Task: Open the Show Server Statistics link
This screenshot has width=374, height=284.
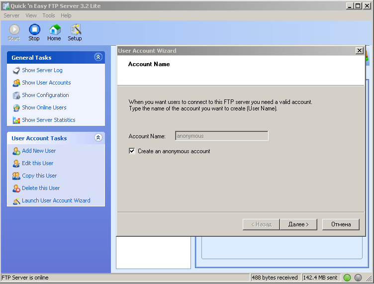Action: point(49,120)
